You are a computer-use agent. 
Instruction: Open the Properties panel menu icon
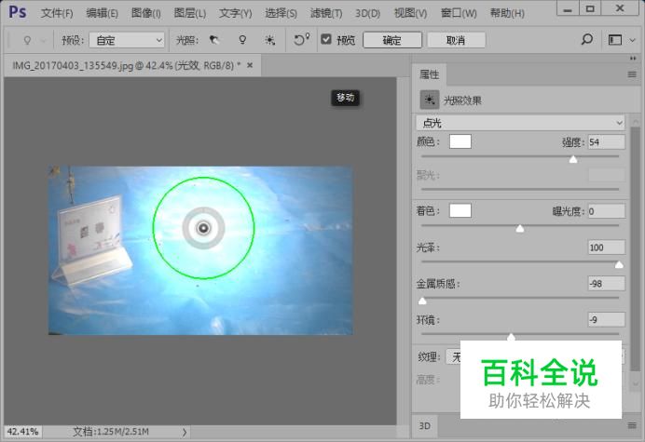coord(632,74)
